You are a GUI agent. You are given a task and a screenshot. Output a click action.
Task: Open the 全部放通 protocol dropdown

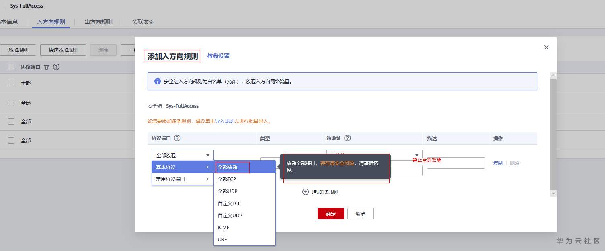click(183, 155)
